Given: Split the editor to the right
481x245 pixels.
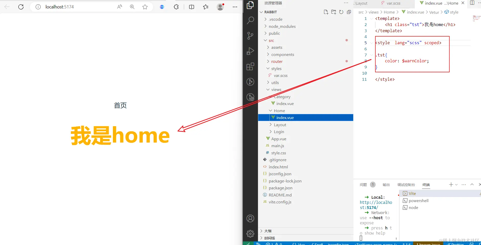Looking at the screenshot, I should pyautogui.click(x=472, y=3).
